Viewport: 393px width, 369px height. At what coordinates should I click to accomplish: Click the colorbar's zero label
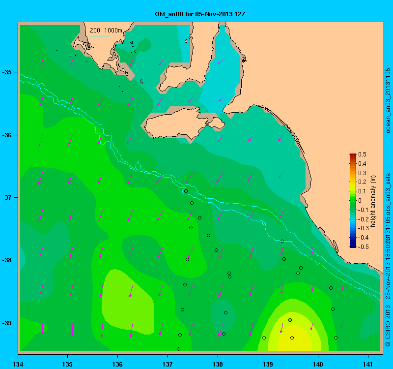[360, 201]
